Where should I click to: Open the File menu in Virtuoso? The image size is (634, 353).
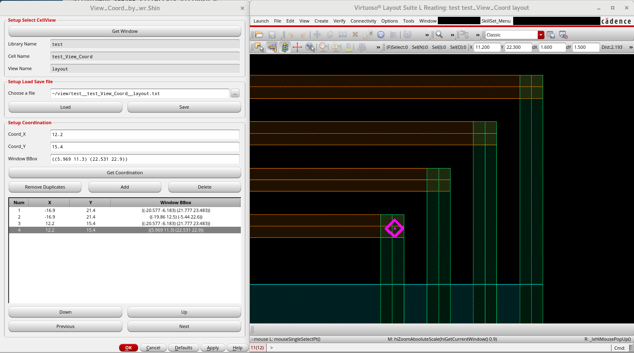(x=278, y=21)
